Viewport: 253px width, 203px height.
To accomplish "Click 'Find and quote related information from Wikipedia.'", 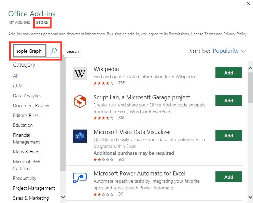I will 145,77.
